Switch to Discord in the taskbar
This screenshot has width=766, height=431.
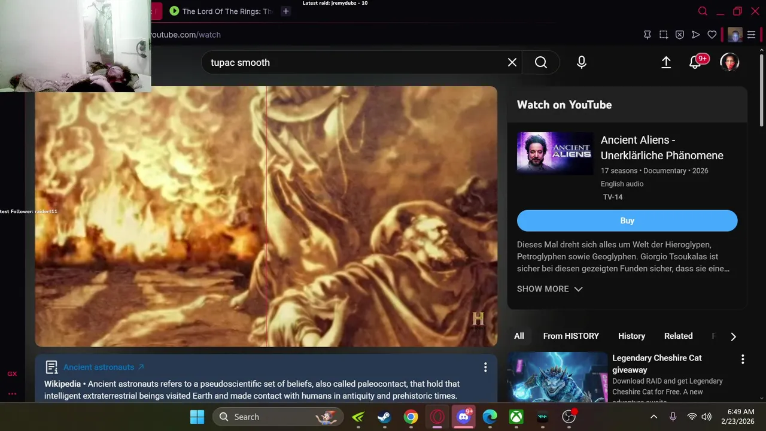point(464,417)
